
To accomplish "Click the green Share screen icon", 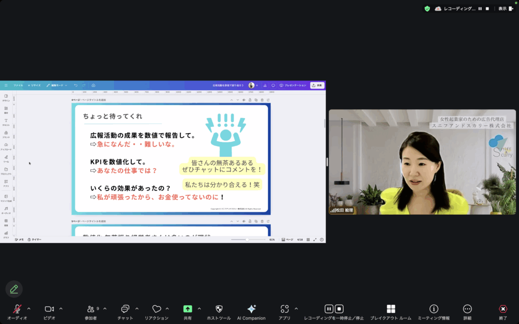I will click(x=188, y=309).
